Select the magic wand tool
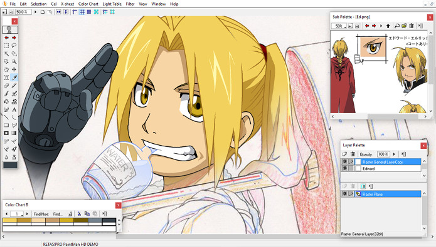The width and height of the screenshot is (436, 247). pyautogui.click(x=6, y=53)
